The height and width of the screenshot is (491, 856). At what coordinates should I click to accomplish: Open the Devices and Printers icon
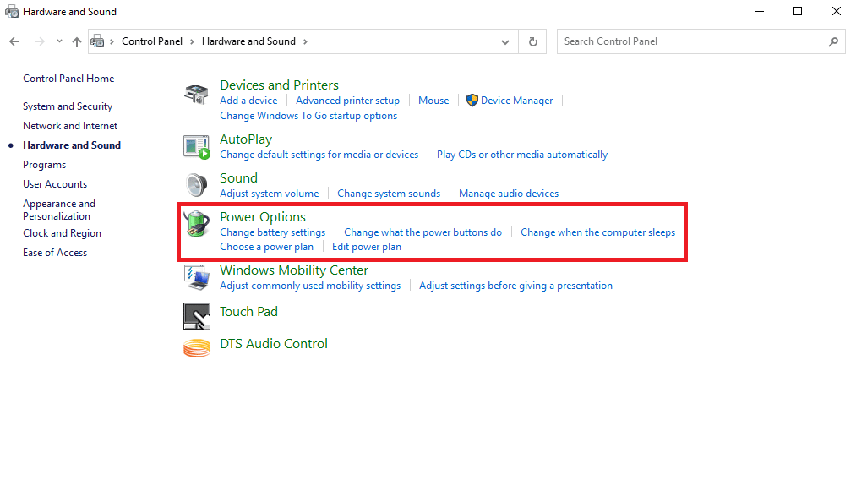pos(197,94)
